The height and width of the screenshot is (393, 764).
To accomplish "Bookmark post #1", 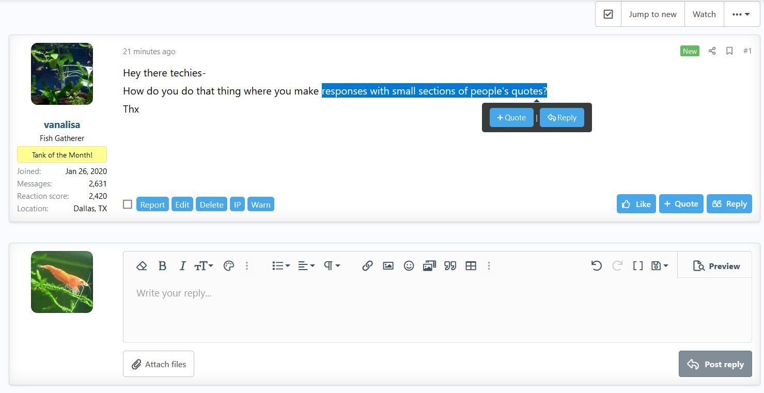I will [x=729, y=51].
